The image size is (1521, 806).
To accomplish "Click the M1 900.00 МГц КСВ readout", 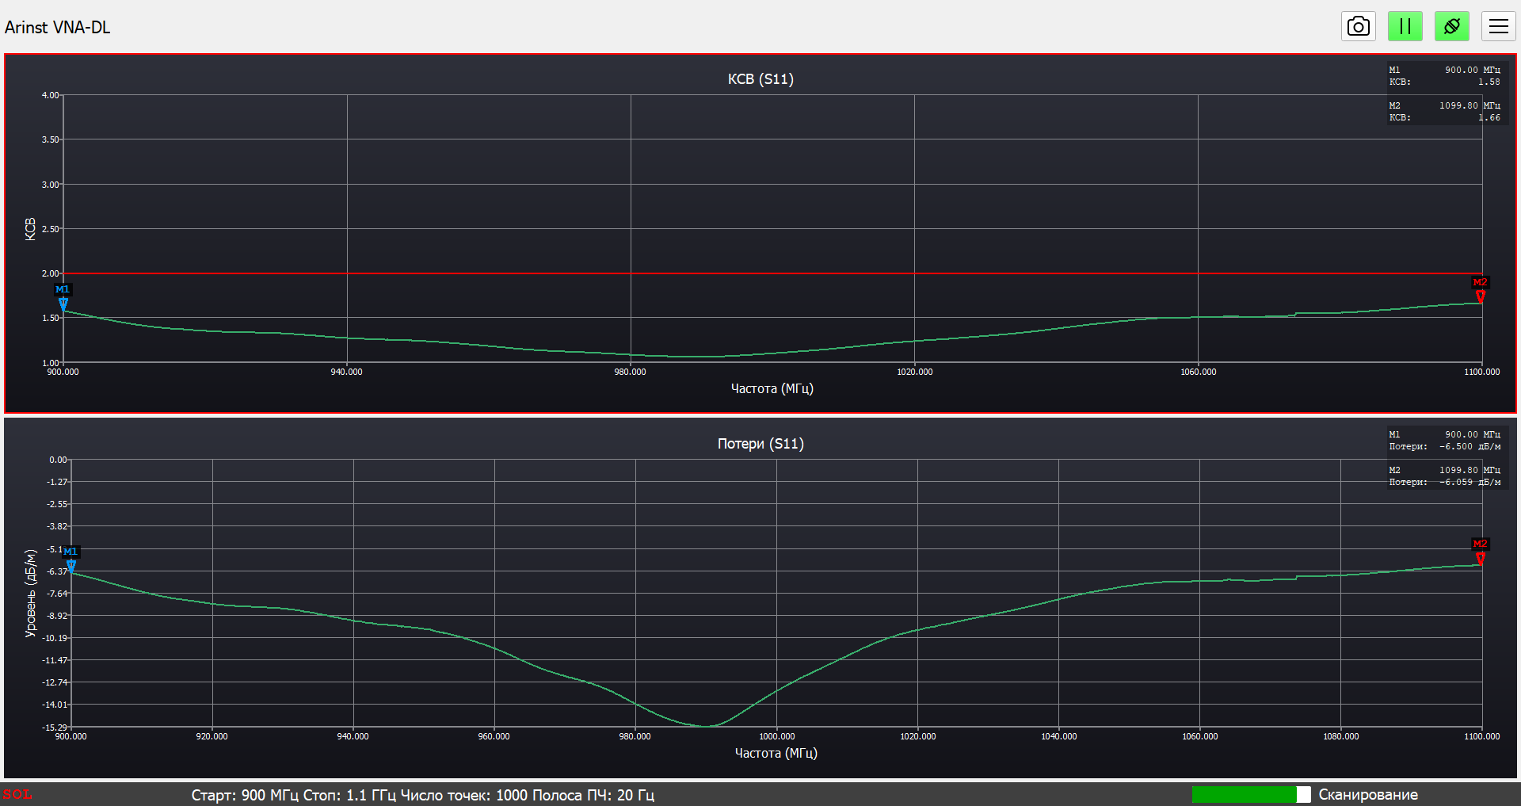I will (x=1444, y=76).
